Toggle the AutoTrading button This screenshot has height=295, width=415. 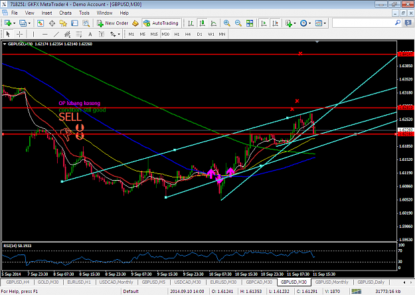point(161,23)
